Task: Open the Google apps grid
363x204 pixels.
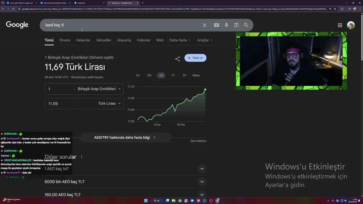Action: click(x=340, y=25)
